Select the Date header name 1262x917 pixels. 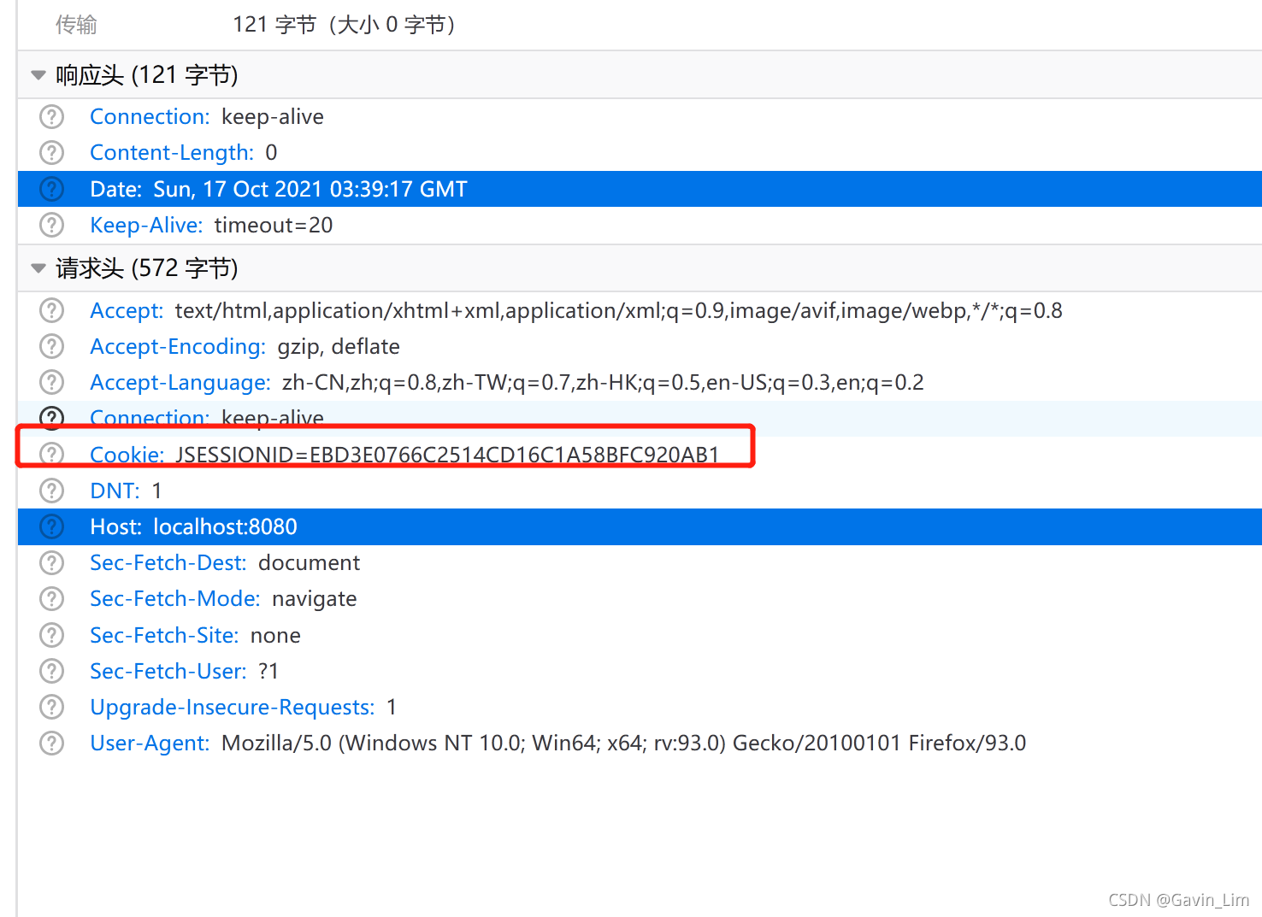(x=116, y=189)
